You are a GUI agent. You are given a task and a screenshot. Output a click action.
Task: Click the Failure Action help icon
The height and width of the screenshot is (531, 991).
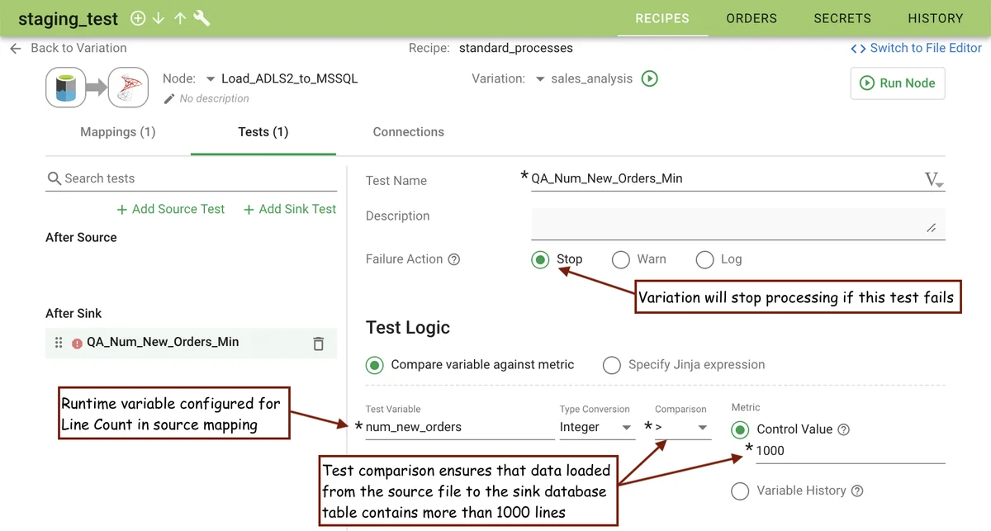pos(453,259)
